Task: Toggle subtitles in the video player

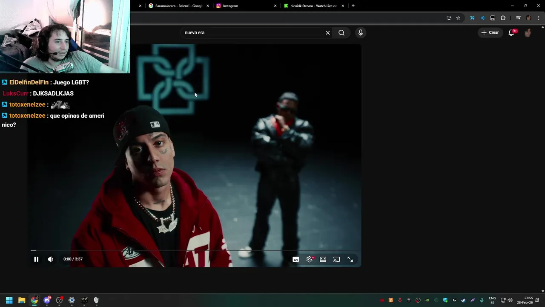Action: pos(295,259)
